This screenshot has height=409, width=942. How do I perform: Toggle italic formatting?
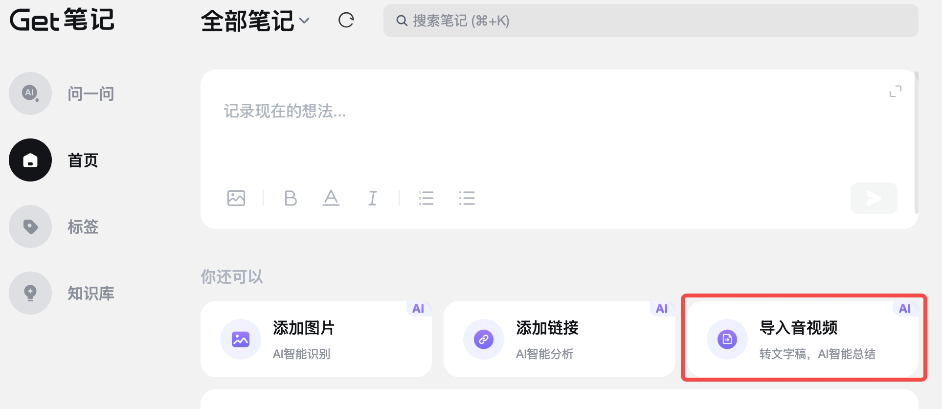click(372, 198)
